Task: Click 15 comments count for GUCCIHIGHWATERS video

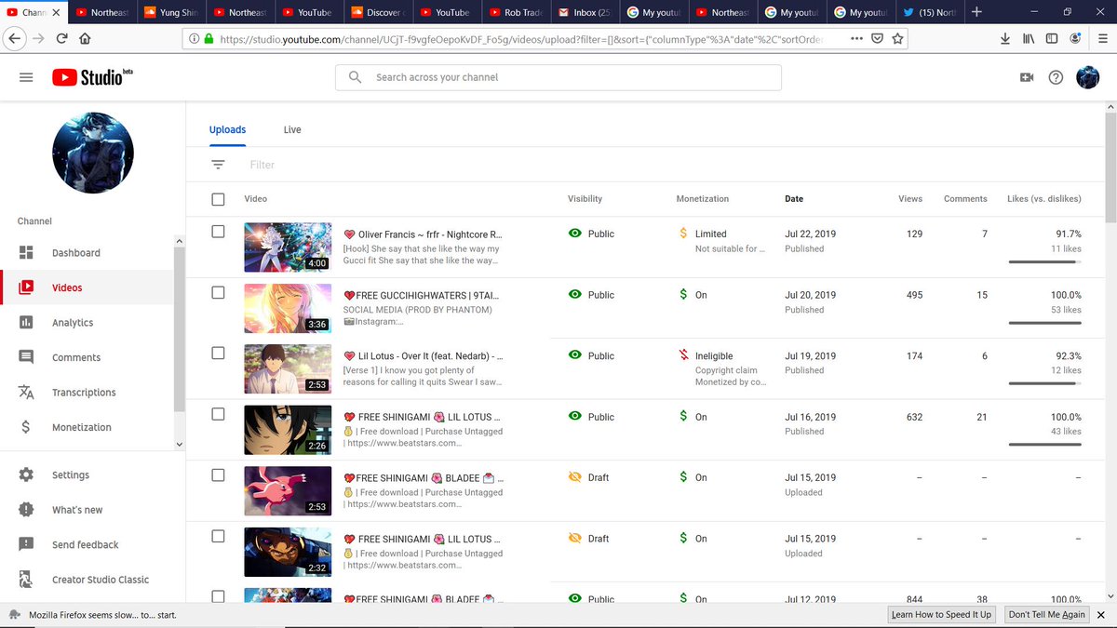Action: click(982, 295)
